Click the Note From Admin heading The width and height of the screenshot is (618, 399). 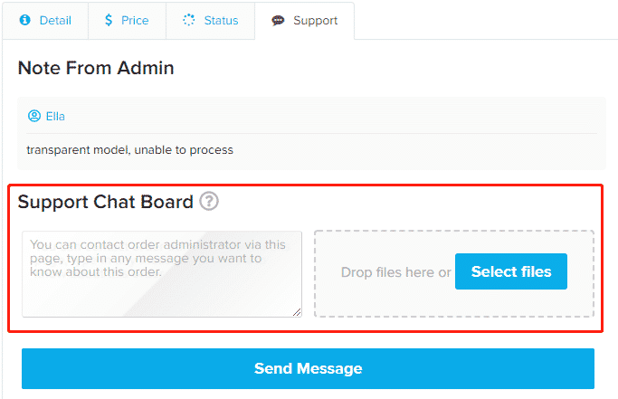[x=96, y=68]
